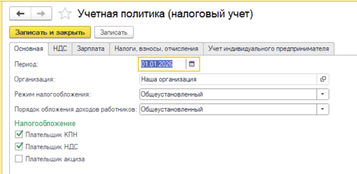Expand Порядок обложения доходов работников dropdown

[x=323, y=109]
